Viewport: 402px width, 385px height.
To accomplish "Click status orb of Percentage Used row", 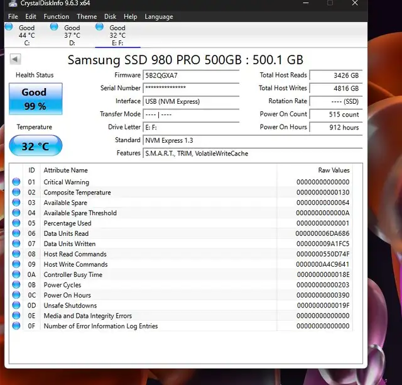I will click(16, 223).
